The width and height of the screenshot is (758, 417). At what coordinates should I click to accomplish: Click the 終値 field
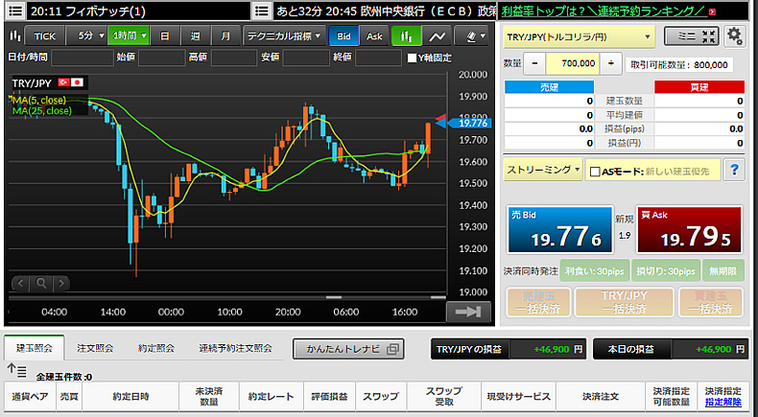[378, 58]
